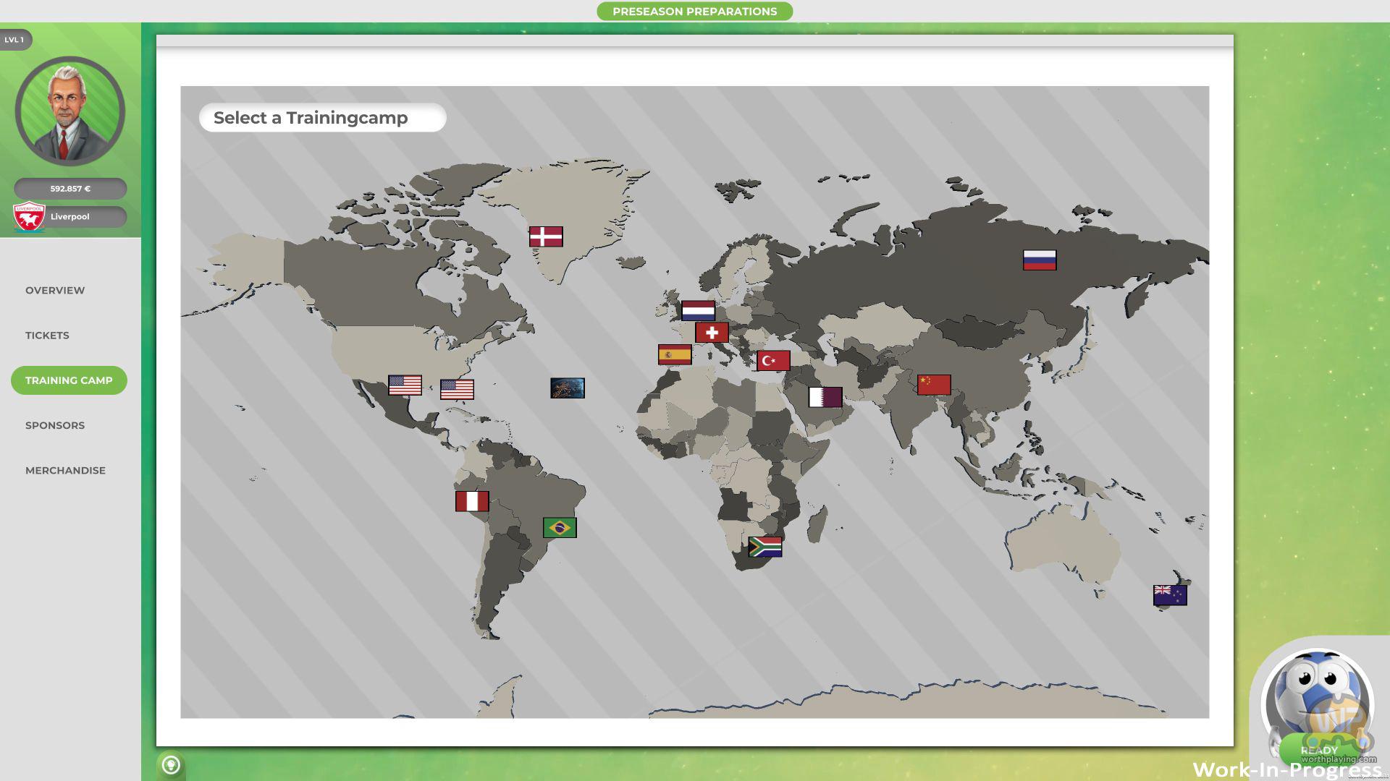Choose the Spain flag training camp
Image resolution: width=1390 pixels, height=781 pixels.
(675, 354)
